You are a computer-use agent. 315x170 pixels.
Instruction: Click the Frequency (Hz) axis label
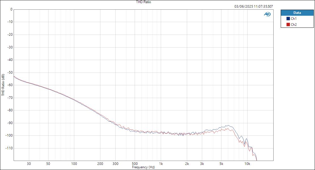143,167
